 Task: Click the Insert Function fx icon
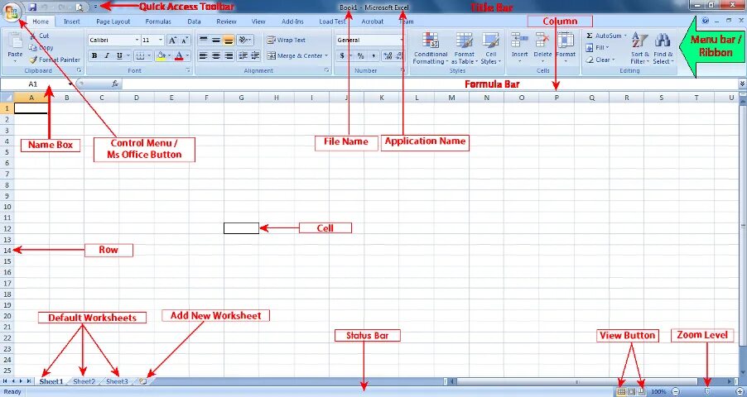[x=115, y=84]
